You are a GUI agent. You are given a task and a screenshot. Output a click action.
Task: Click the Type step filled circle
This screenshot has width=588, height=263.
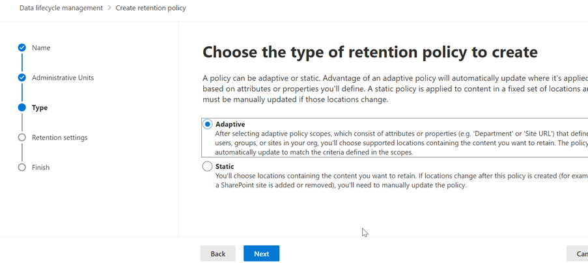[x=22, y=107]
